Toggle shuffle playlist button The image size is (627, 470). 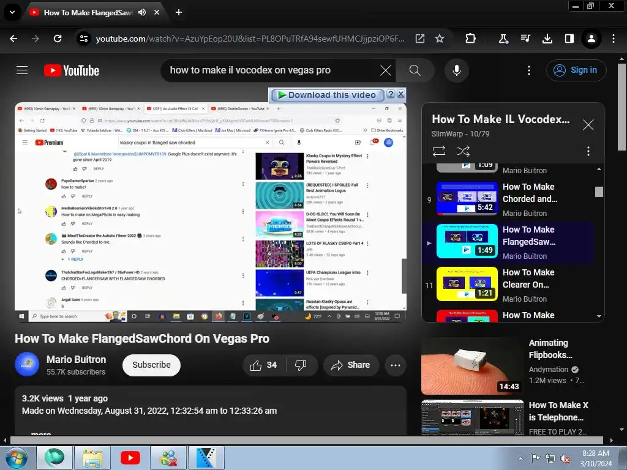click(x=463, y=151)
